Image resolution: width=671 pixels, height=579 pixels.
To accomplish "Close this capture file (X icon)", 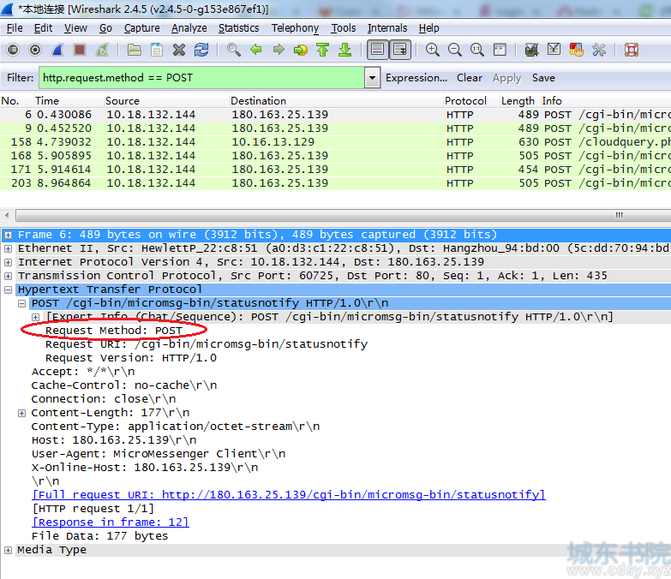I will click(x=179, y=50).
